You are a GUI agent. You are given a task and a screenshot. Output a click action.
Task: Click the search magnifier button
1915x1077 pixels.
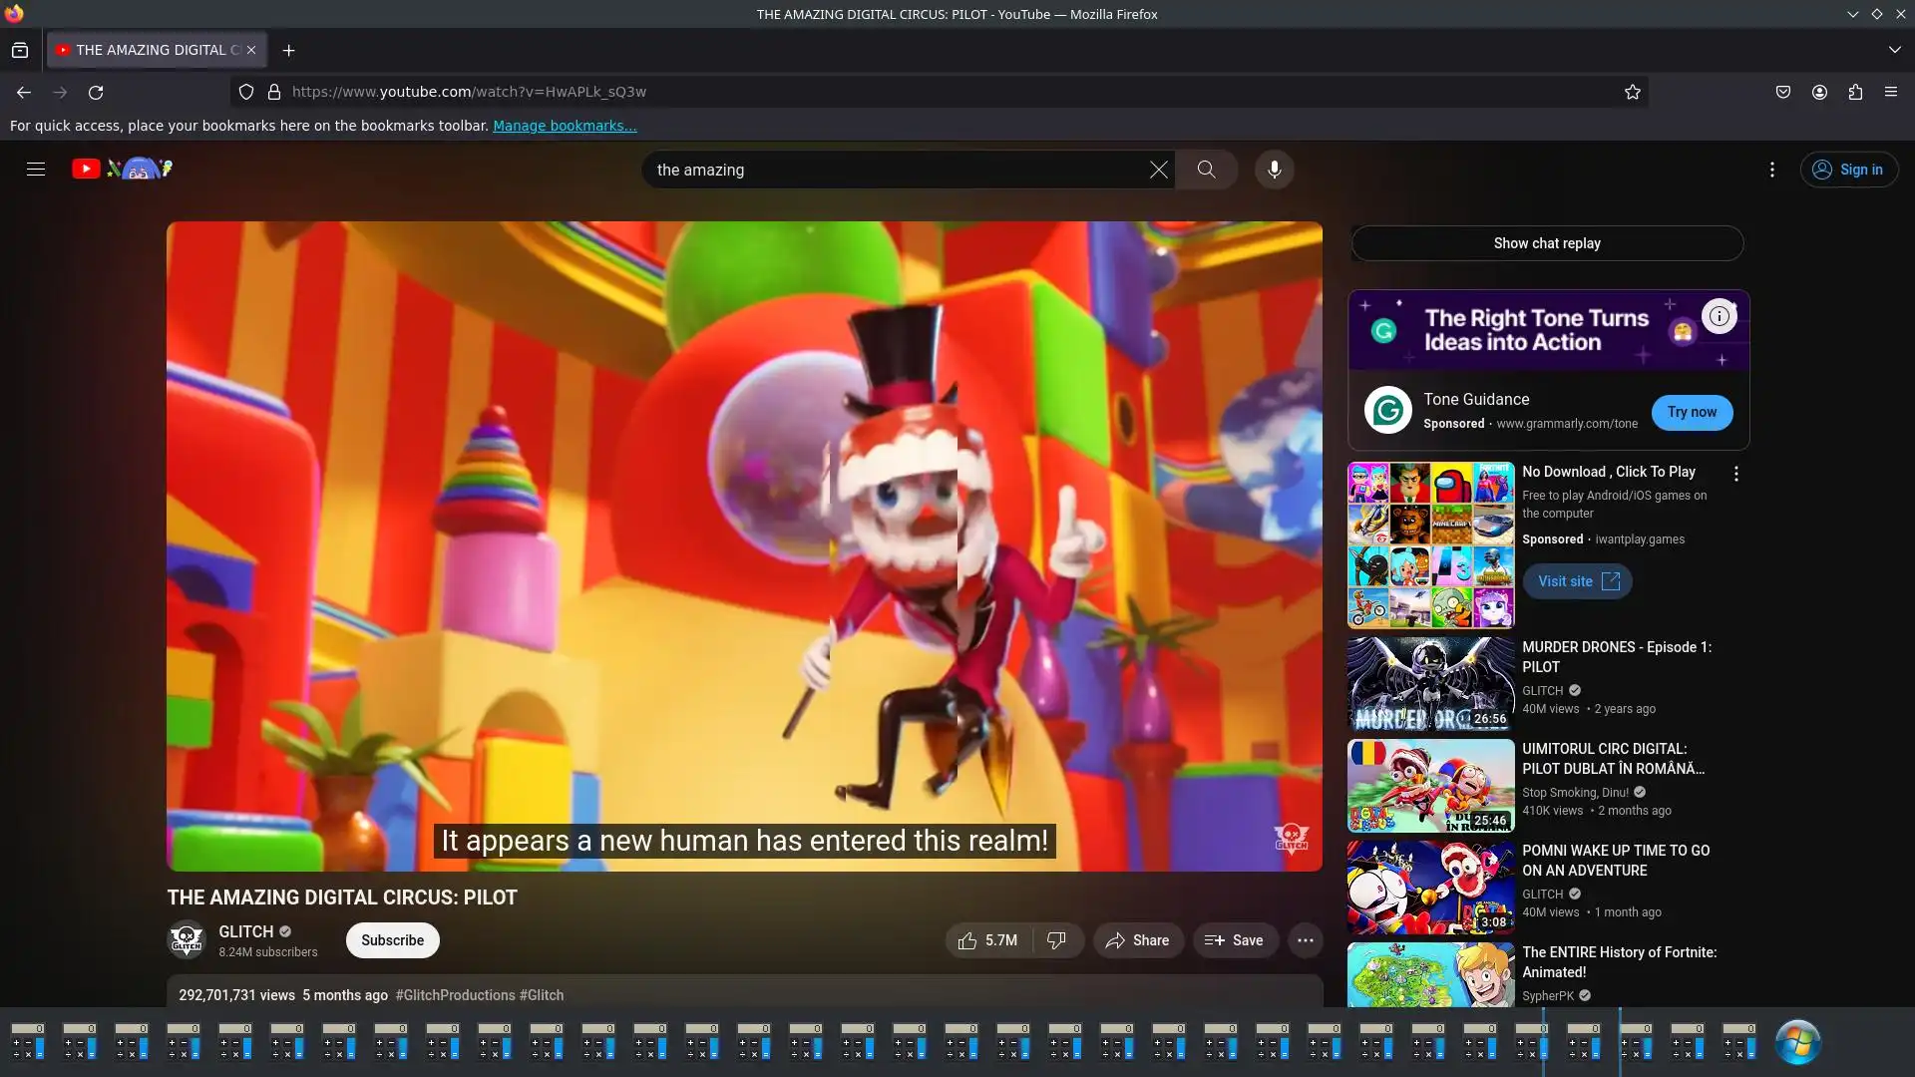pos(1206,170)
